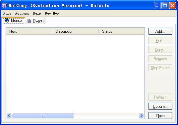Open the Events tab document icon
Screen dimensions: 178x125
(x=29, y=21)
